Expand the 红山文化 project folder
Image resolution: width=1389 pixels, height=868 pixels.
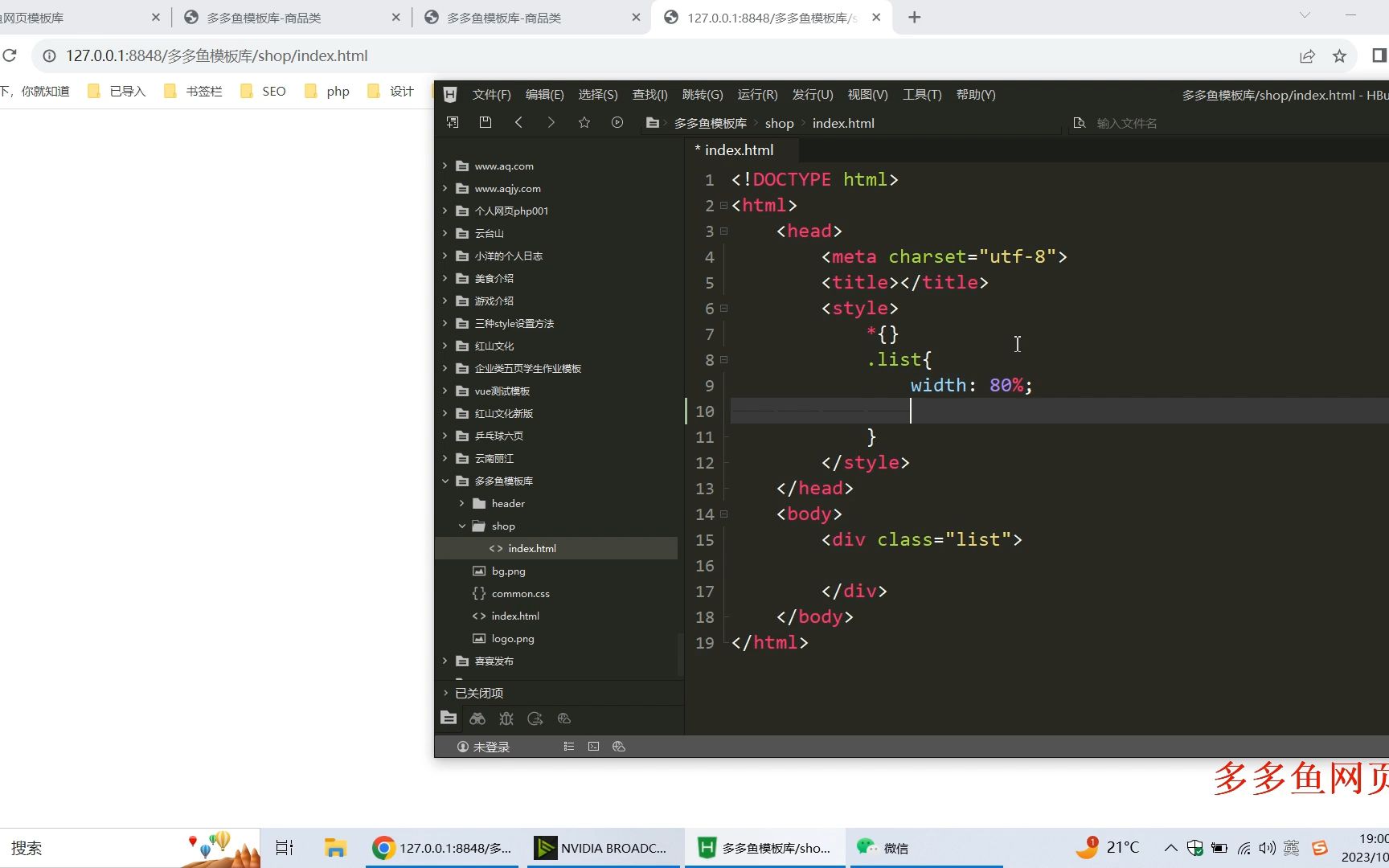pyautogui.click(x=445, y=346)
